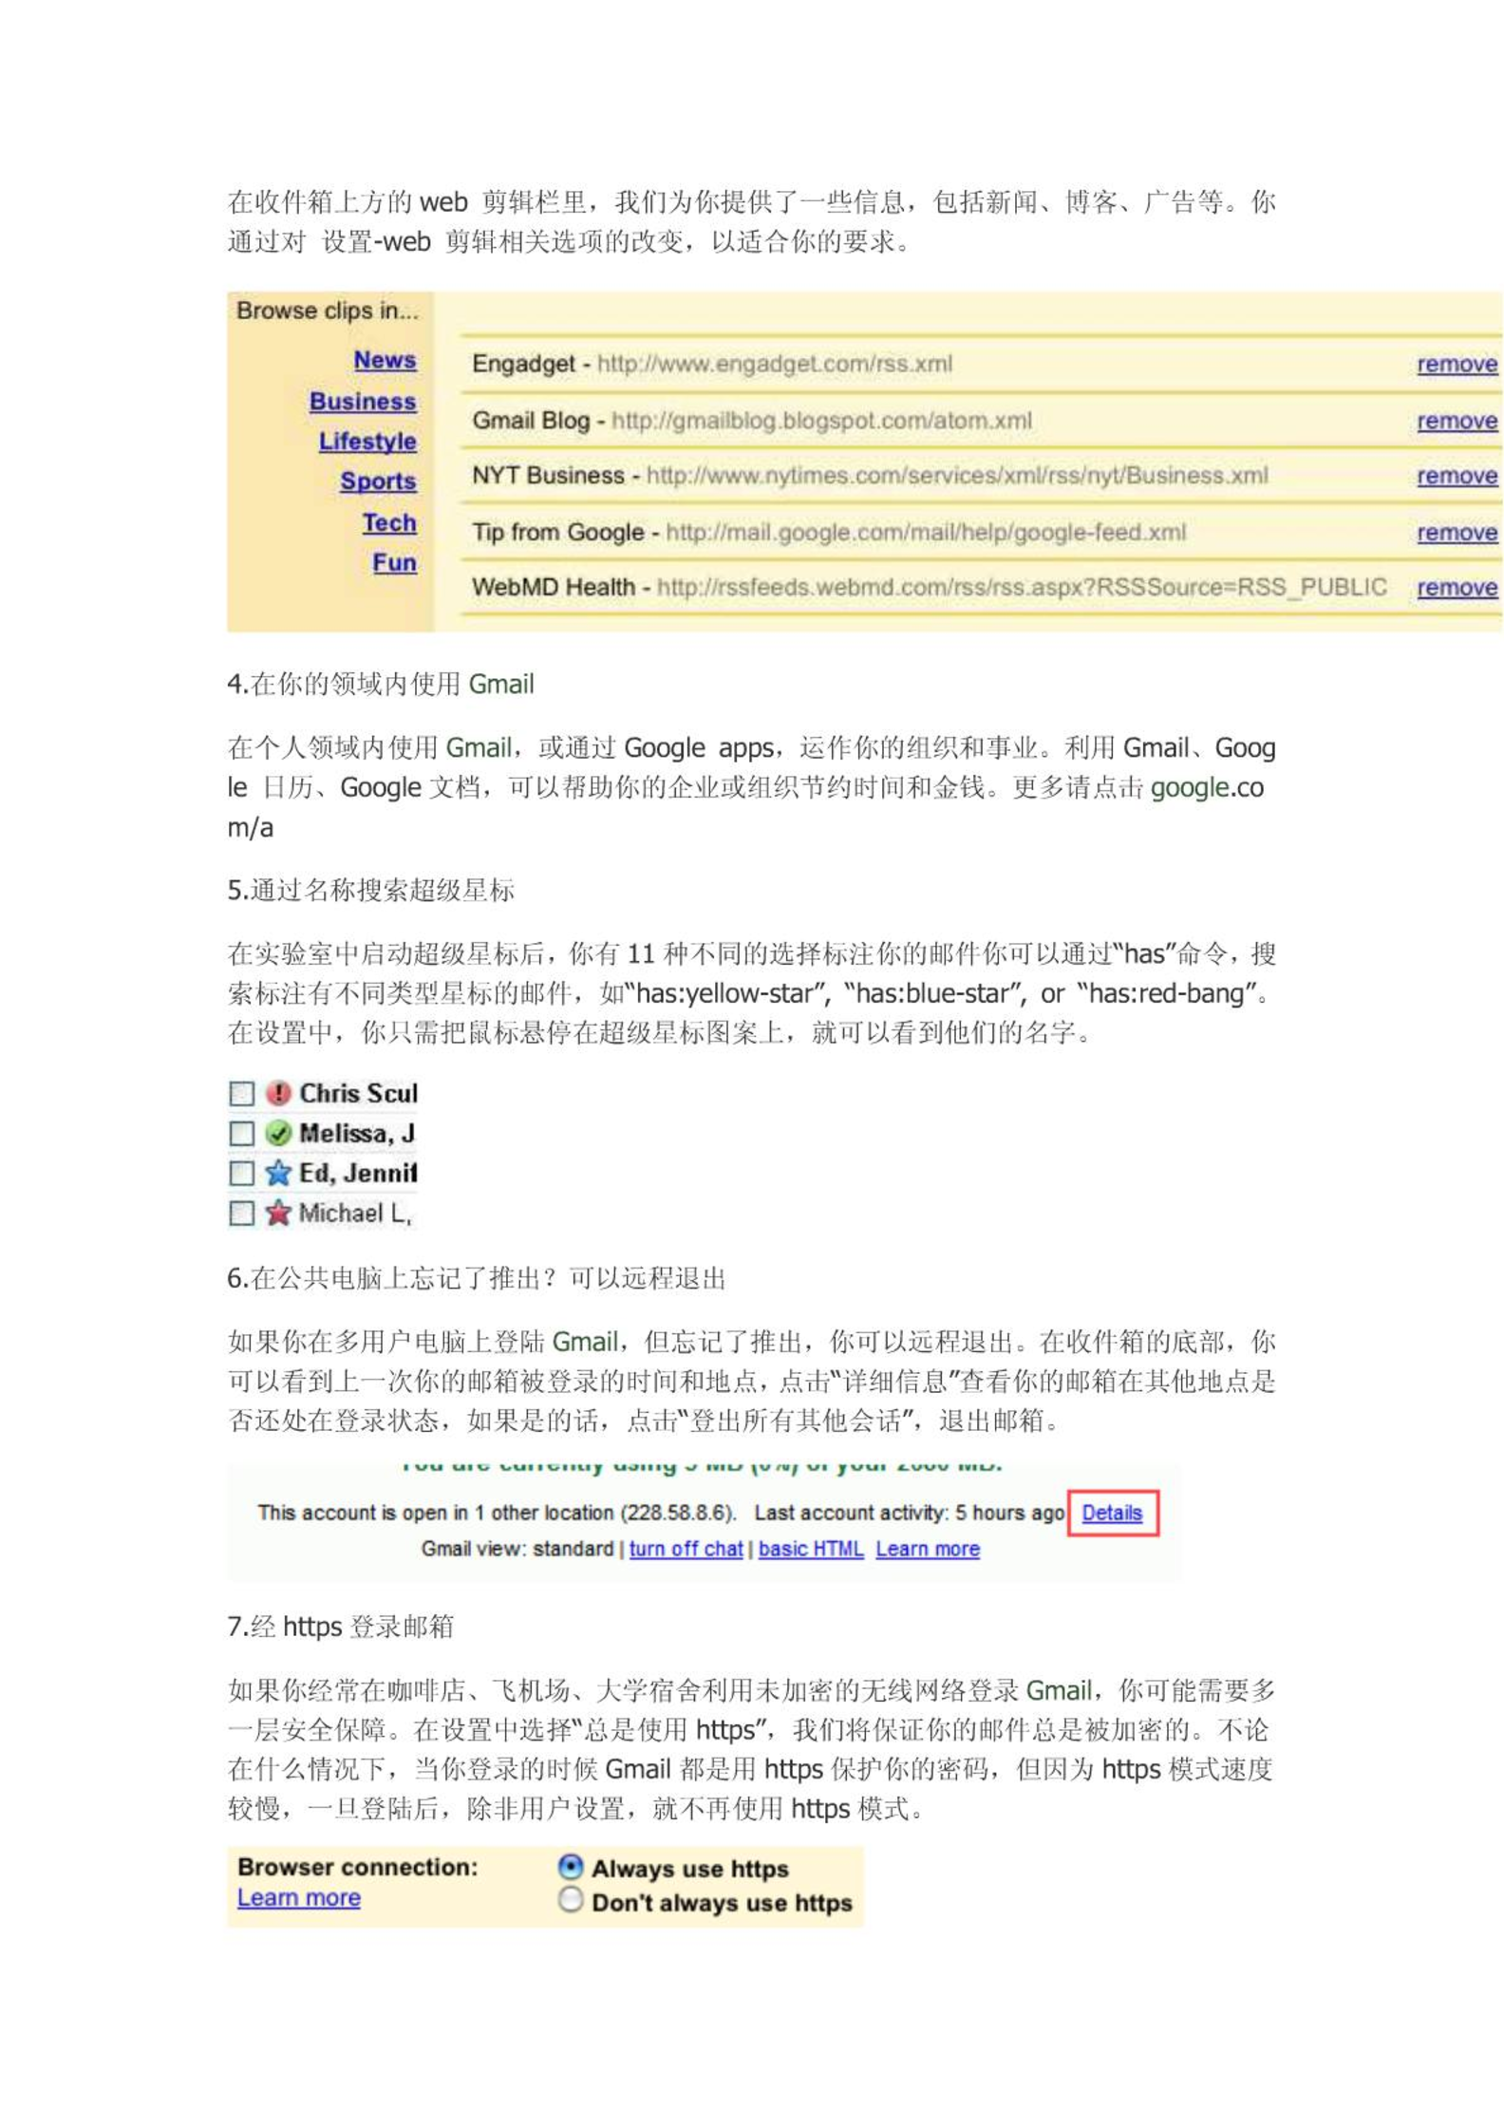The width and height of the screenshot is (1504, 2127).
Task: Remove the Engadget feed
Action: click(x=1457, y=365)
